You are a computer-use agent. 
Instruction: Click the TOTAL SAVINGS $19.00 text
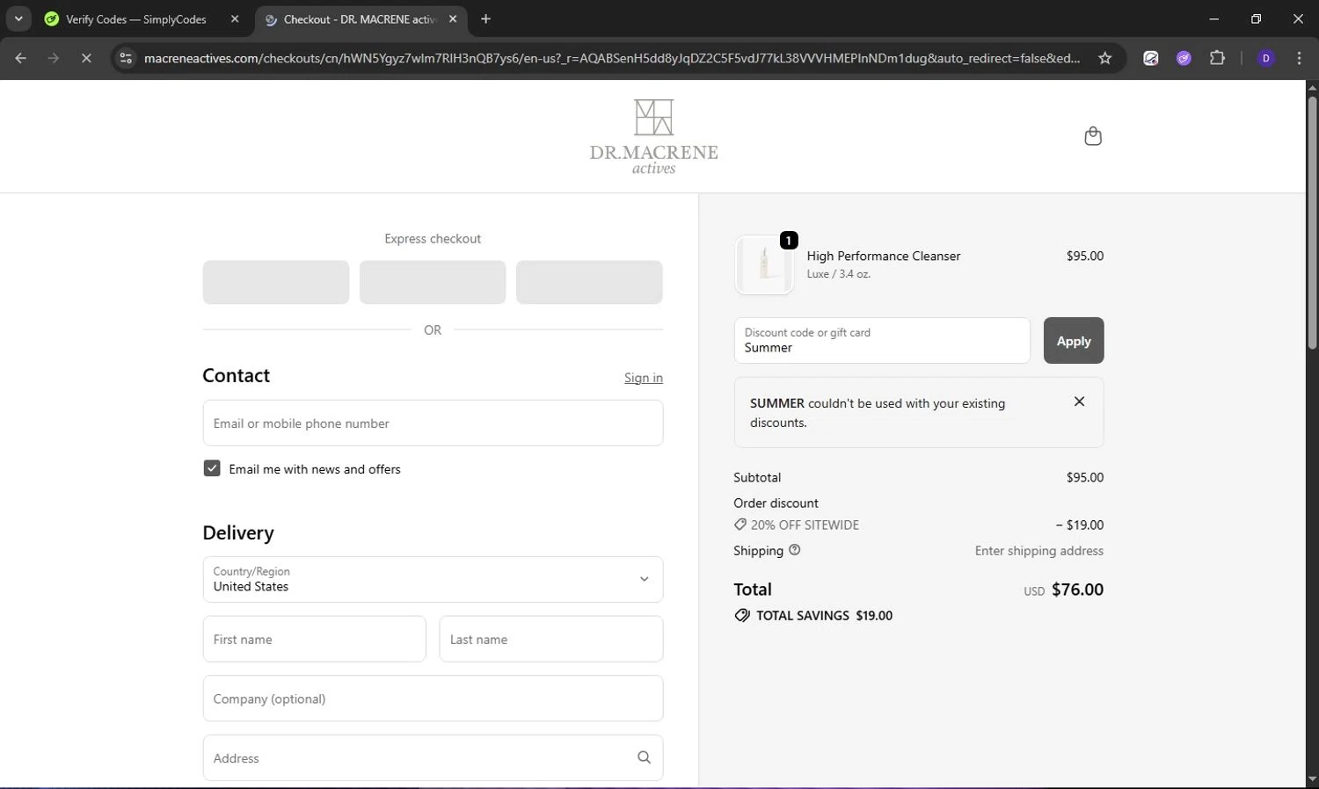(824, 615)
